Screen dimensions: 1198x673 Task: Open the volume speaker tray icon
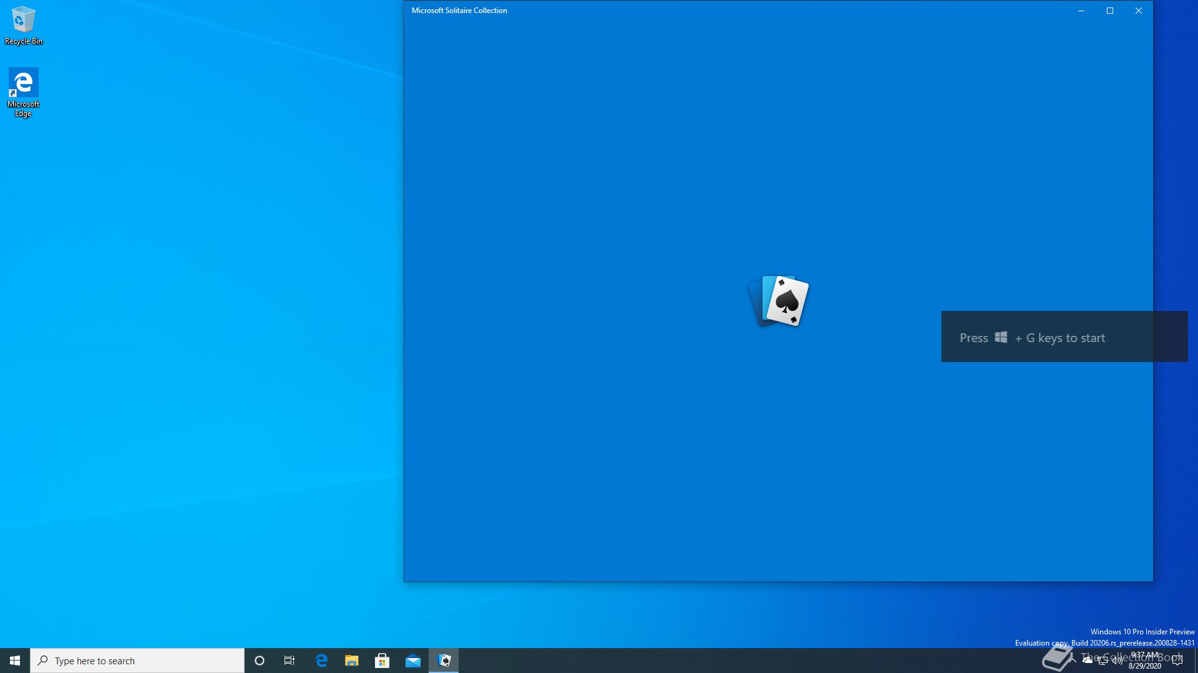pyautogui.click(x=1118, y=661)
